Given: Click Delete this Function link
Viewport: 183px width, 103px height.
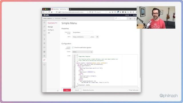Looking at the screenshot, I should tap(88, 90).
